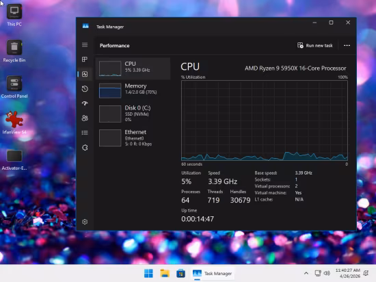Click the L1 cache value N/A
Image resolution: width=376 pixels, height=282 pixels.
(x=299, y=199)
